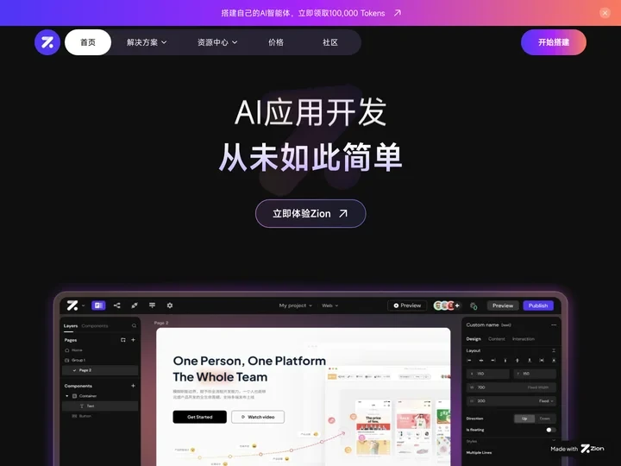
Task: Click the W width field showing 700
Action: (511, 387)
